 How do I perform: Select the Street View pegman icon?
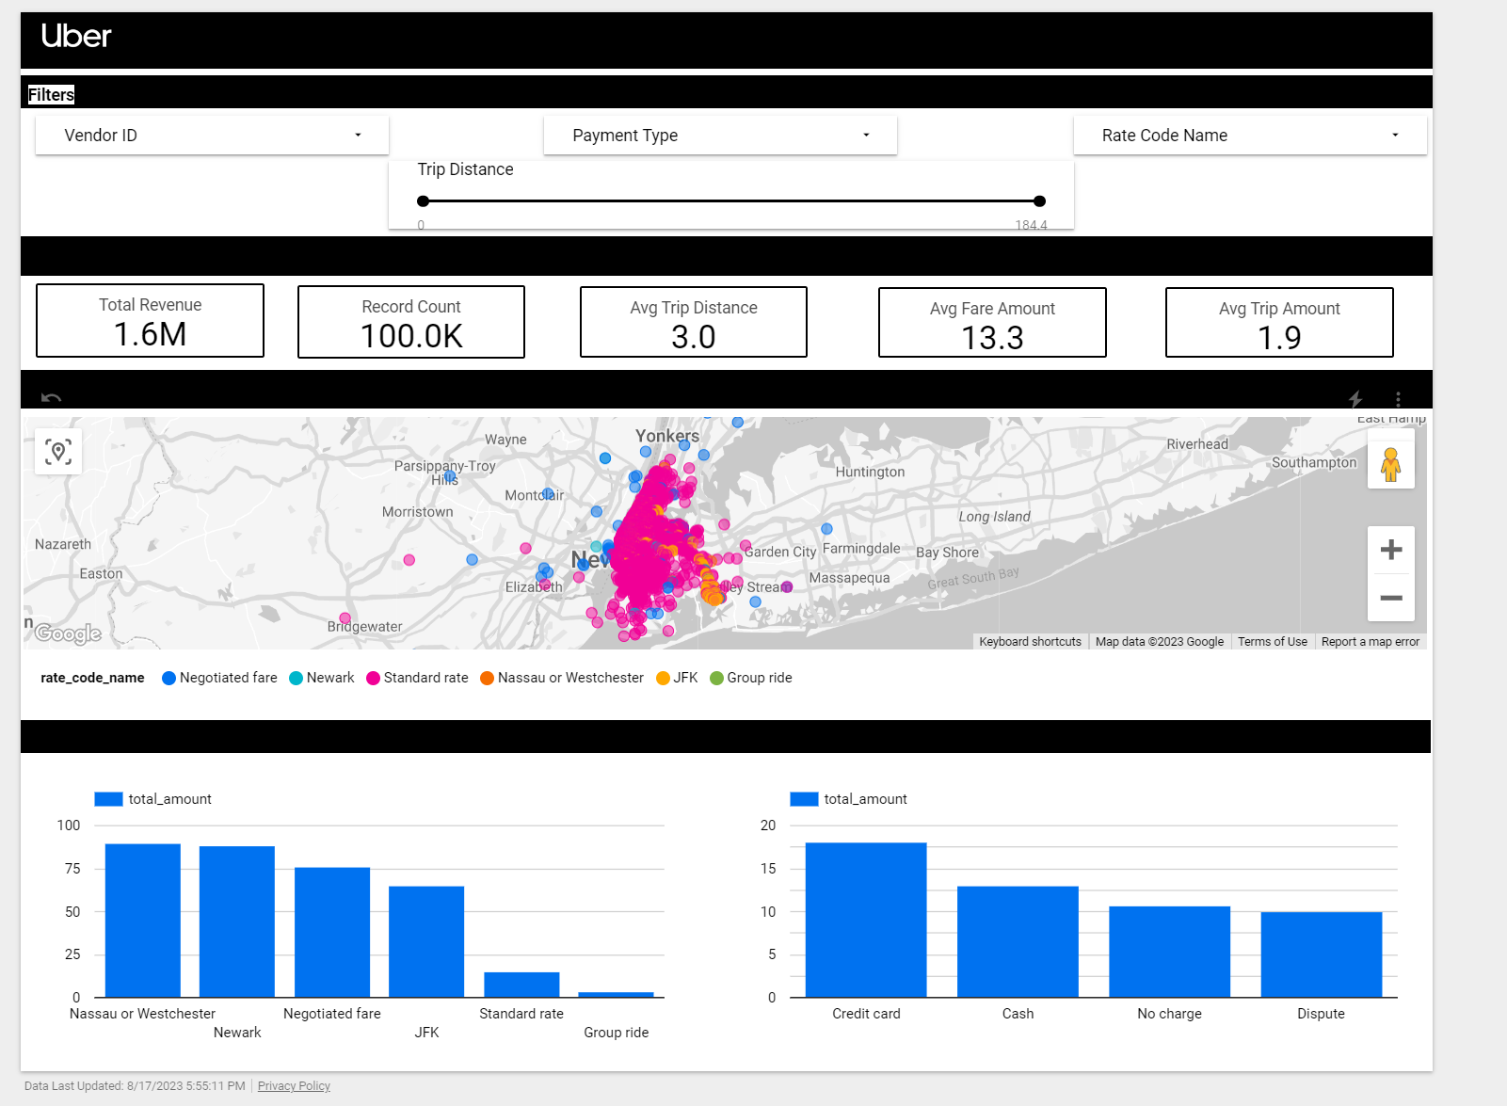pos(1391,464)
